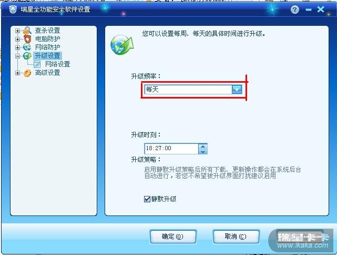Click the 网络防护 globe icon

(27, 47)
